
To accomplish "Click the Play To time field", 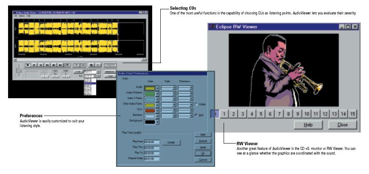I will (152, 153).
